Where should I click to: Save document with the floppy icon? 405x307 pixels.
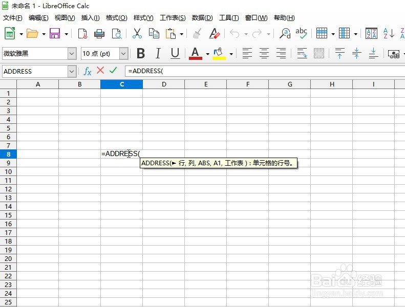pos(55,34)
